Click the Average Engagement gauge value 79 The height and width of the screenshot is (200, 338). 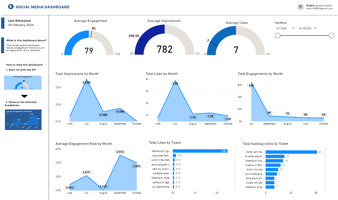click(x=89, y=51)
